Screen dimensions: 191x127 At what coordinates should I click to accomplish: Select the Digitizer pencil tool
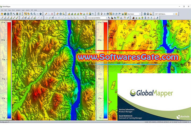coord(46,14)
